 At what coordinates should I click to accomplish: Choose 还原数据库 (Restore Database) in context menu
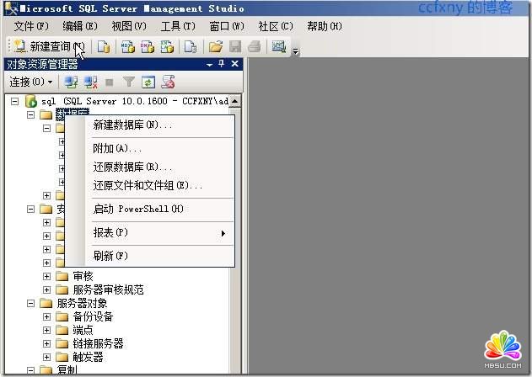click(132, 167)
